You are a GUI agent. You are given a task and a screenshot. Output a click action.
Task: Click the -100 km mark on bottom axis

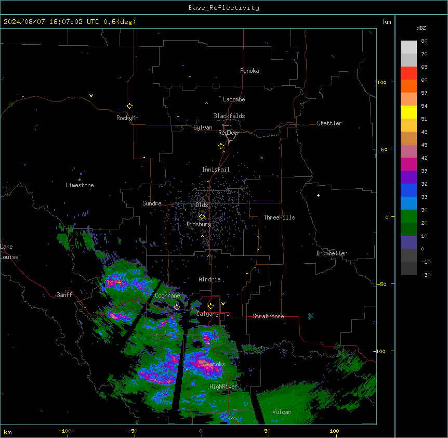[65, 431]
